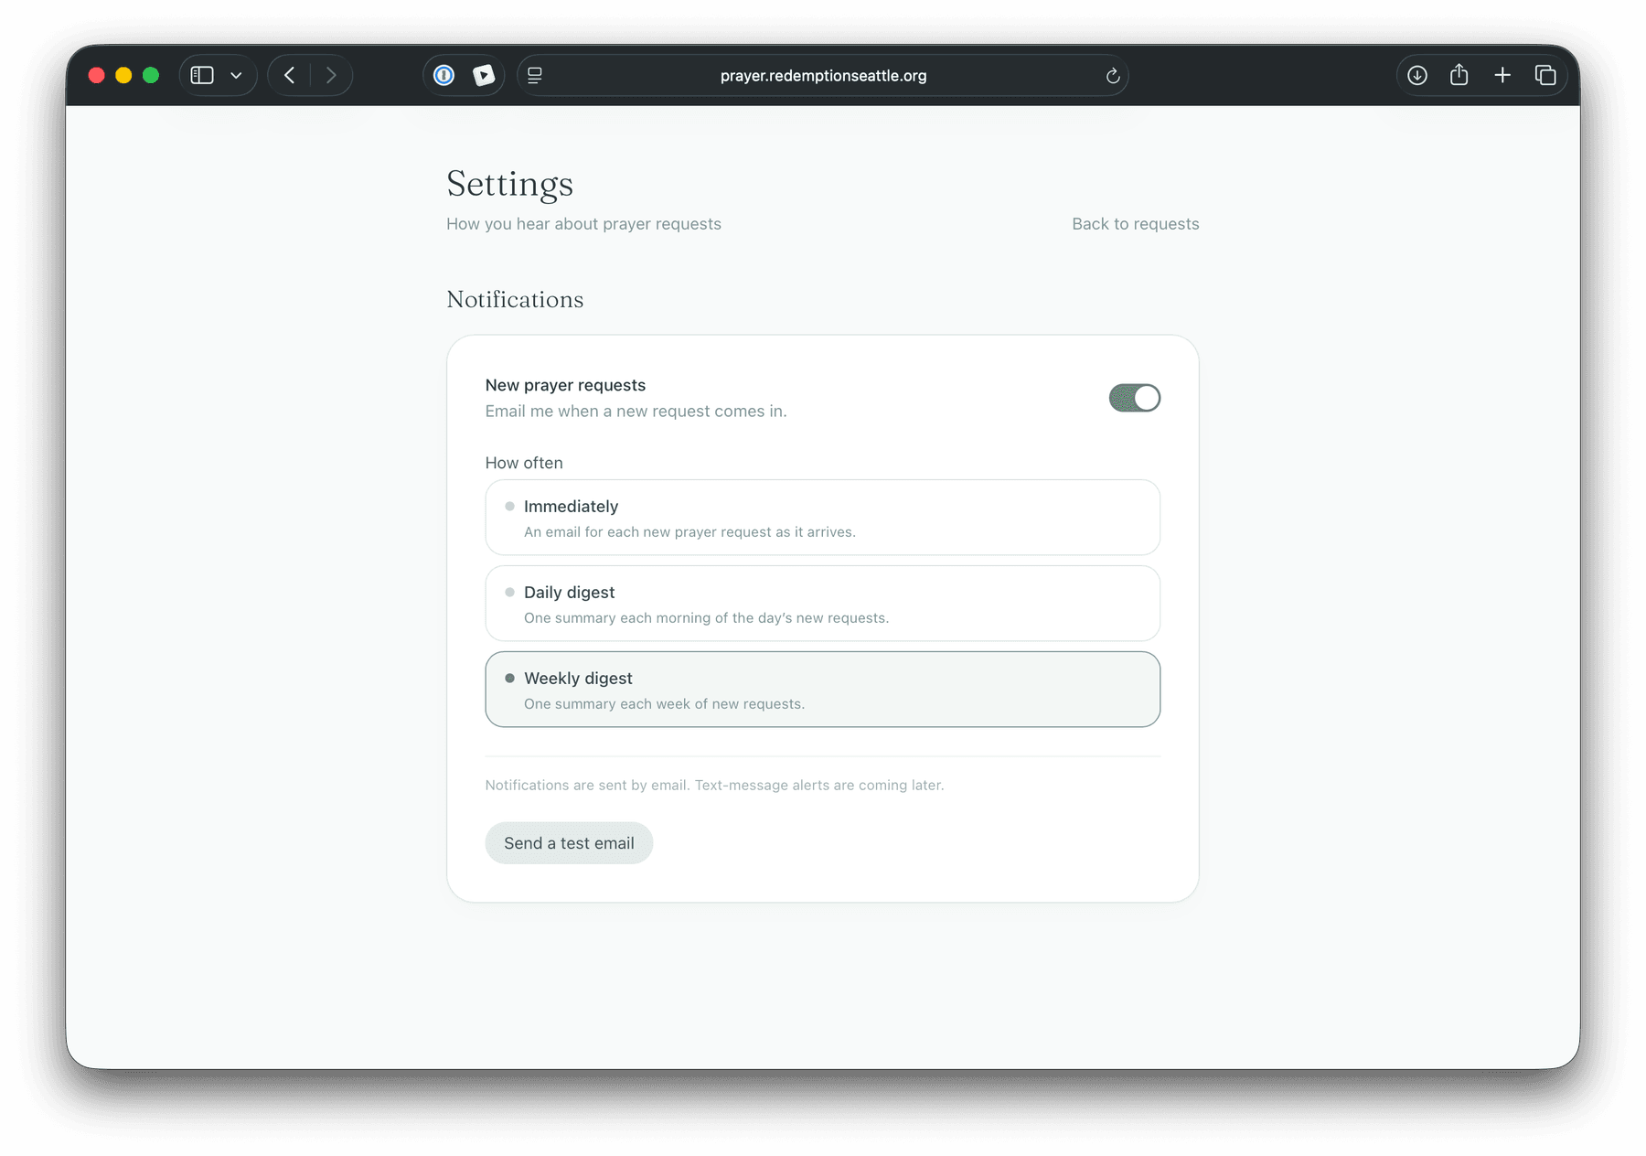Click the forward navigation arrow
The width and height of the screenshot is (1646, 1156).
pos(331,75)
